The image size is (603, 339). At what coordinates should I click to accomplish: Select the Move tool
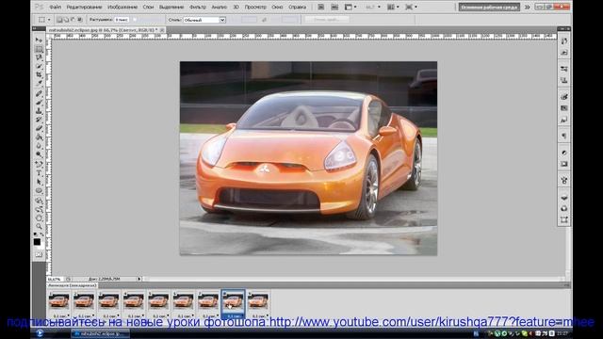pyautogui.click(x=39, y=40)
